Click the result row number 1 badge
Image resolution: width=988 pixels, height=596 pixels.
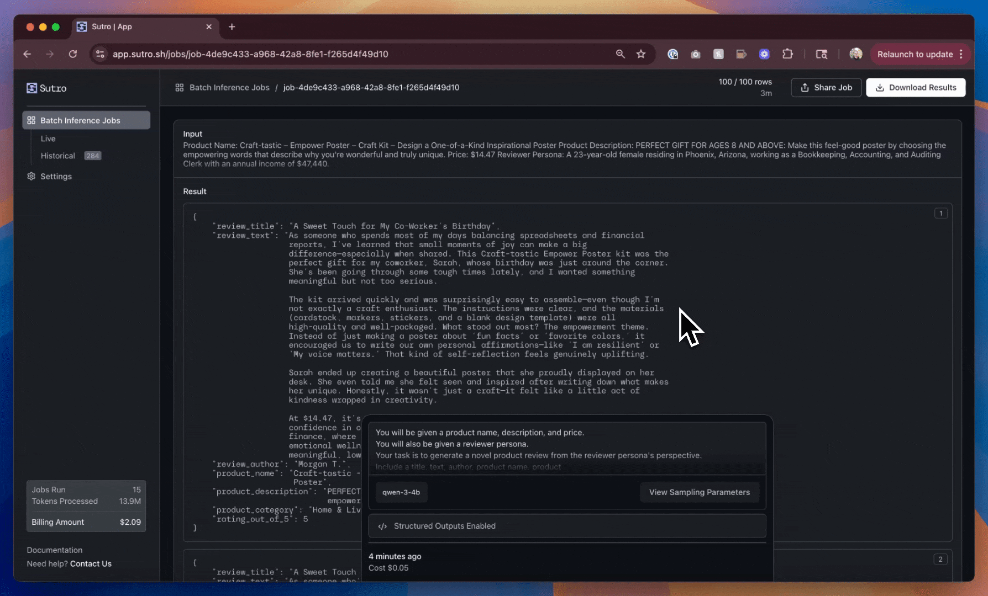(941, 213)
